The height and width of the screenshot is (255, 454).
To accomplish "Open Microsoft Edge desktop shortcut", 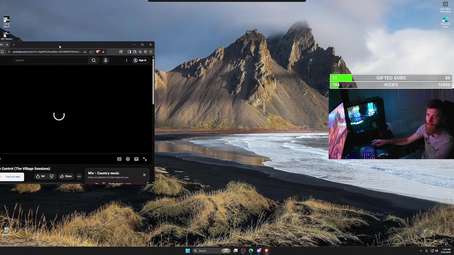I will [x=445, y=22].
